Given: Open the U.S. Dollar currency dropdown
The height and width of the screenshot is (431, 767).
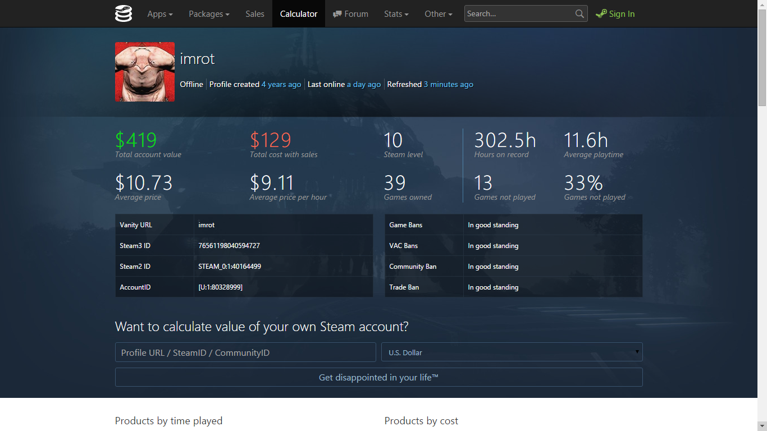Looking at the screenshot, I should coord(512,352).
